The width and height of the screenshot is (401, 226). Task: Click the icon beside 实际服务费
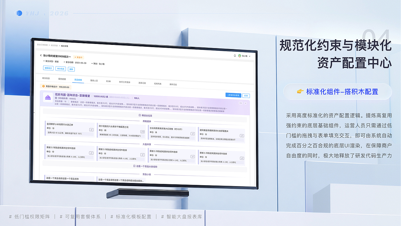click(56, 99)
